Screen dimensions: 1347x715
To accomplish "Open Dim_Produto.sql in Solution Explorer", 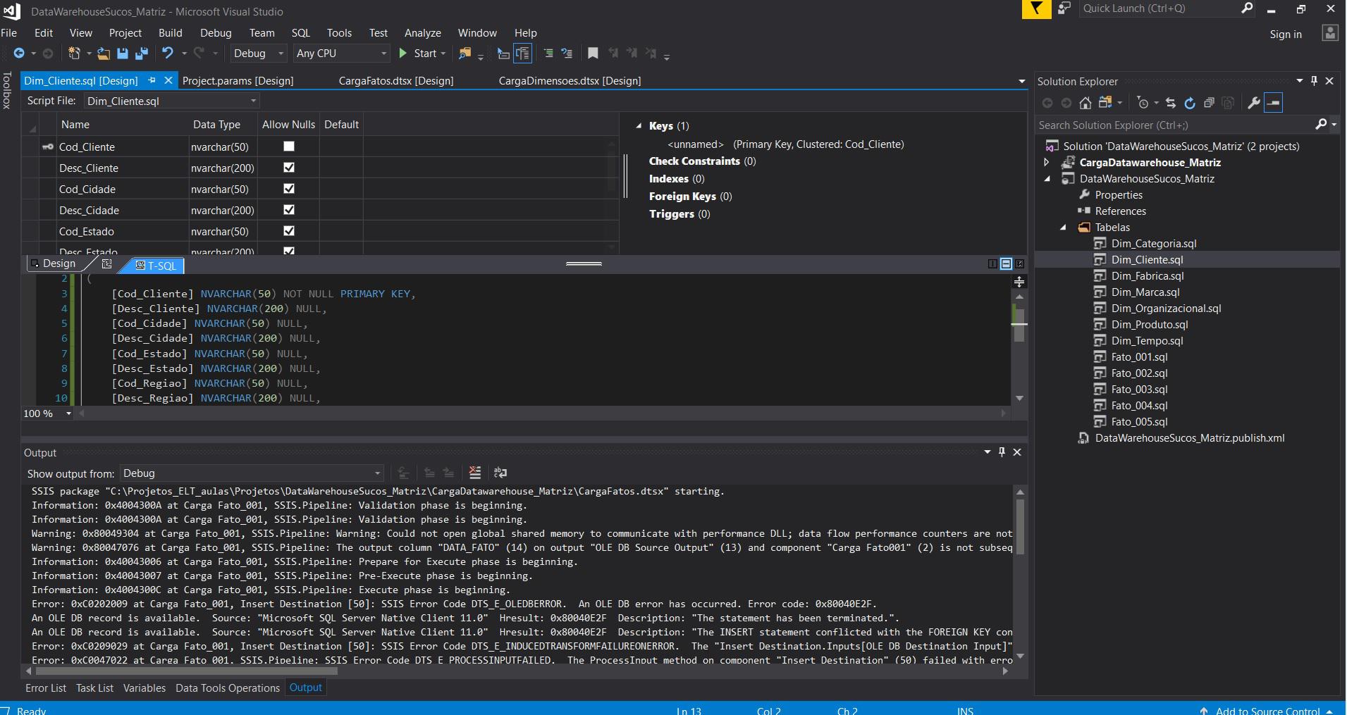I will (1150, 324).
